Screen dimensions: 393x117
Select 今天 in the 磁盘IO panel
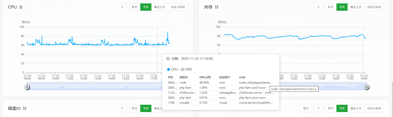[146, 108]
